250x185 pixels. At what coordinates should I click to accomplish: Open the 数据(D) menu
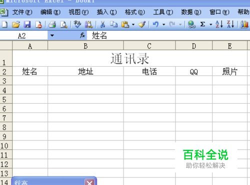click(191, 12)
